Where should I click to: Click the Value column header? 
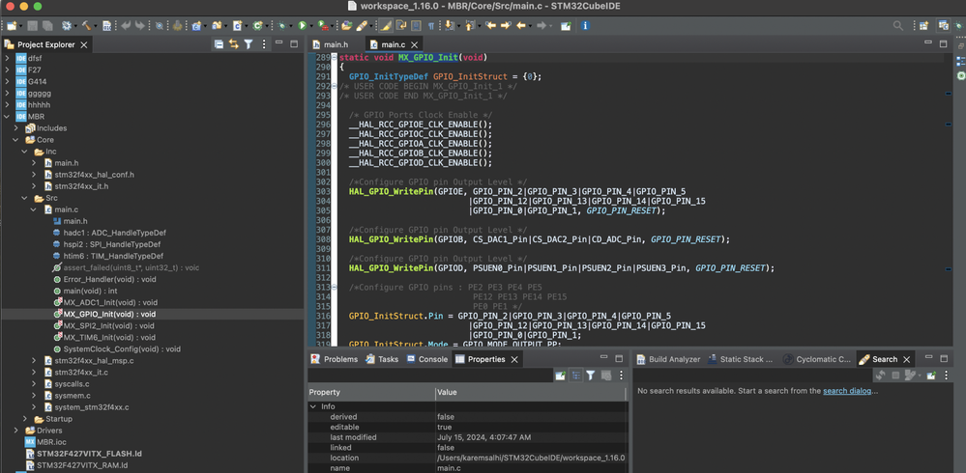click(x=531, y=393)
